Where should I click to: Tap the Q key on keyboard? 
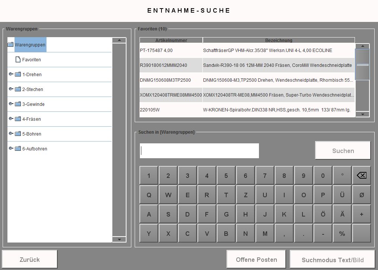149,195
